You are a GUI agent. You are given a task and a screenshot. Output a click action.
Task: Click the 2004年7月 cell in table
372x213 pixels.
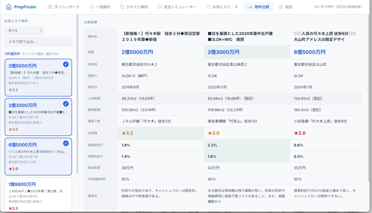click(303, 87)
